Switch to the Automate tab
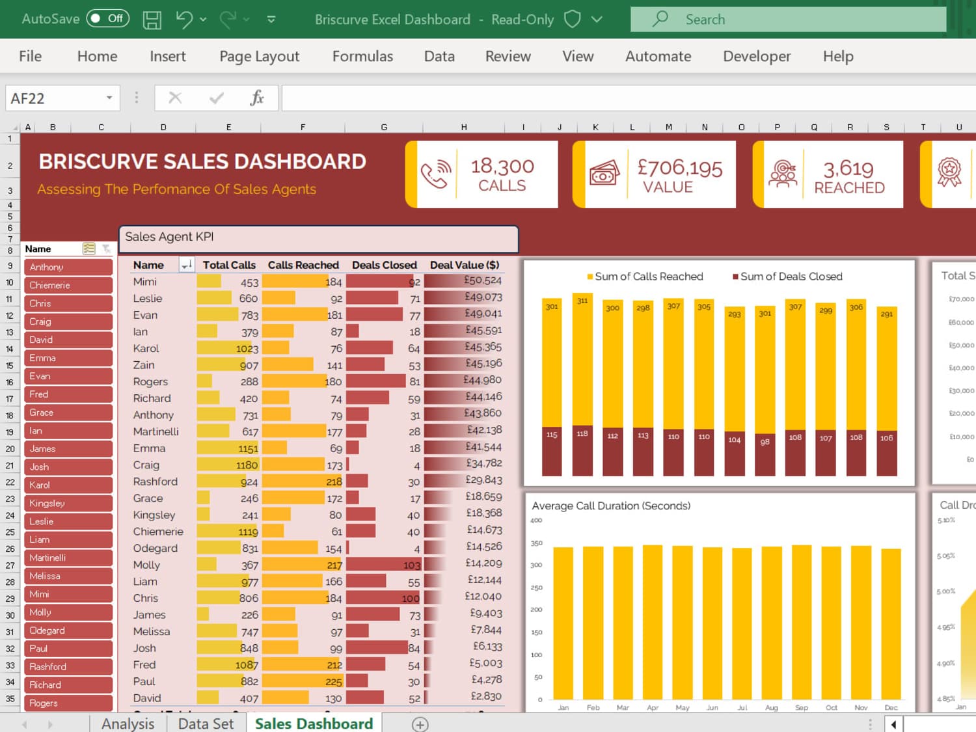The width and height of the screenshot is (976, 732). [x=658, y=57]
